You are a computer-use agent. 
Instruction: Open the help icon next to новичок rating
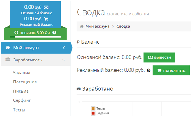[54, 33]
